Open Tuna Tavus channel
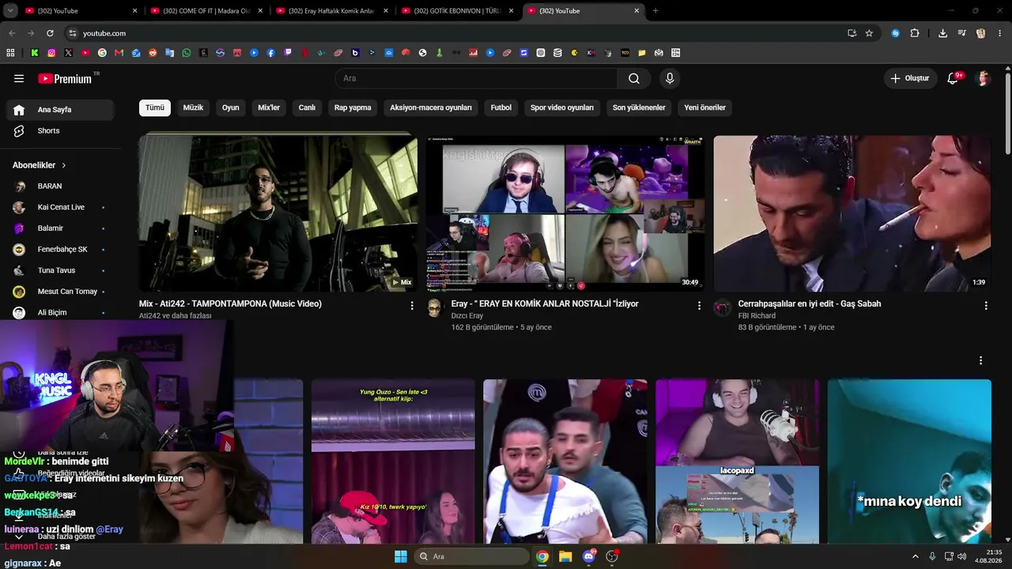1012x569 pixels. point(60,270)
